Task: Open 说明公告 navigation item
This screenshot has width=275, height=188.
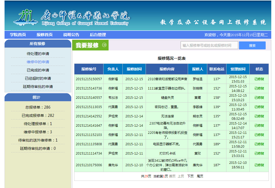Action: coord(71,35)
